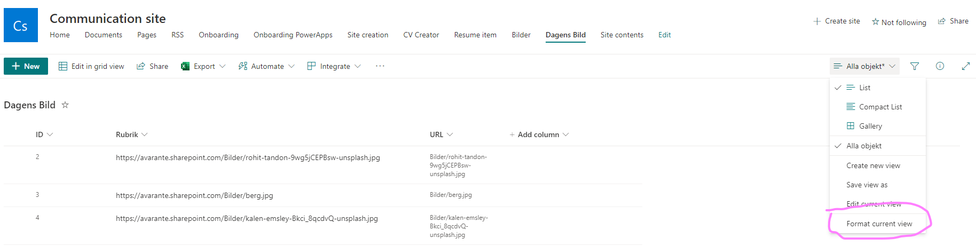Click the more options ellipsis in toolbar
The image size is (976, 246).
[380, 66]
